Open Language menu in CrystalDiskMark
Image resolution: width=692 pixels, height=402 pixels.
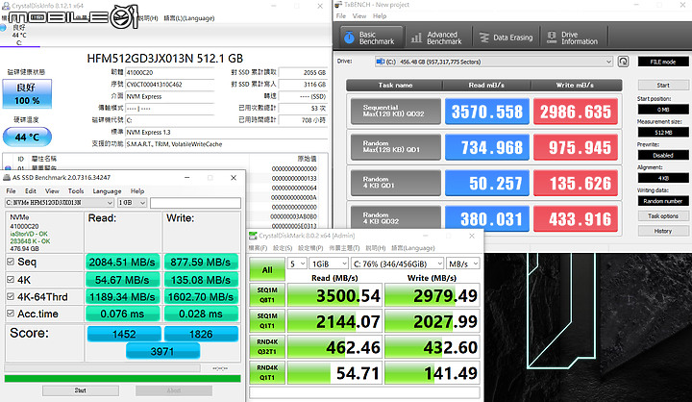coord(413,248)
